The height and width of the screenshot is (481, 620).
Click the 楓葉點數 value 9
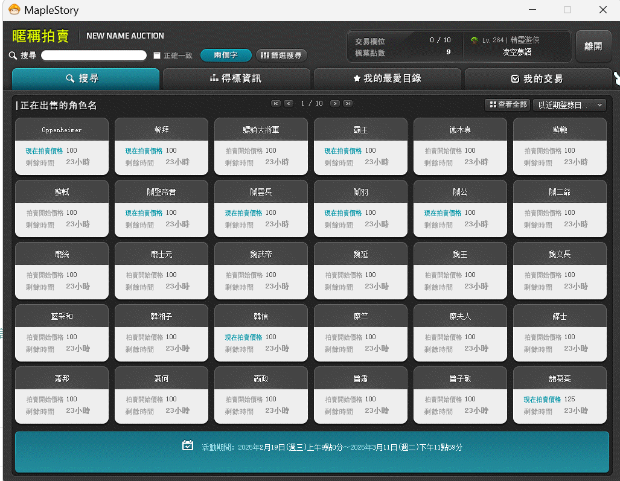click(449, 52)
